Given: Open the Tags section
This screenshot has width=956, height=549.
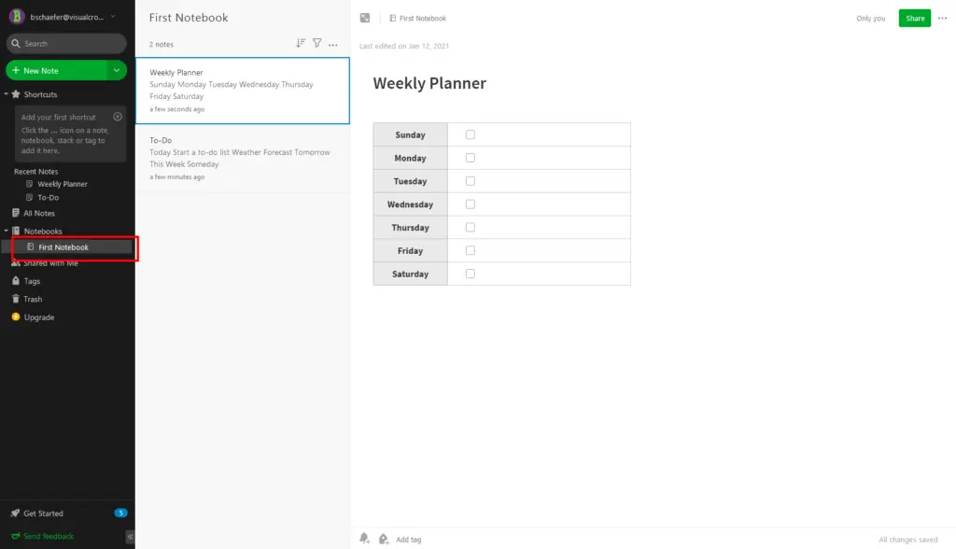Looking at the screenshot, I should [x=32, y=281].
